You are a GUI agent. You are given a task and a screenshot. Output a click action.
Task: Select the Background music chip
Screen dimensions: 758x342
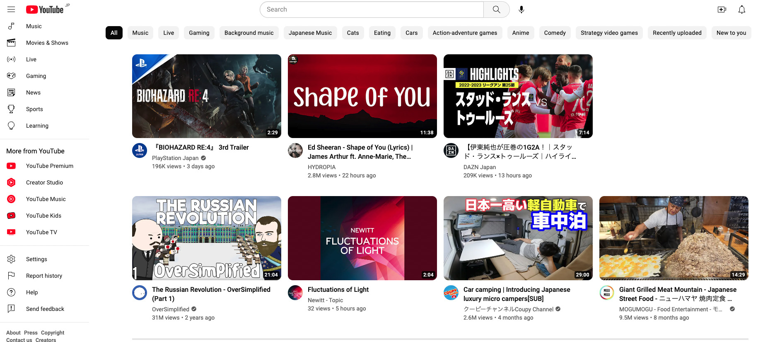[249, 33]
